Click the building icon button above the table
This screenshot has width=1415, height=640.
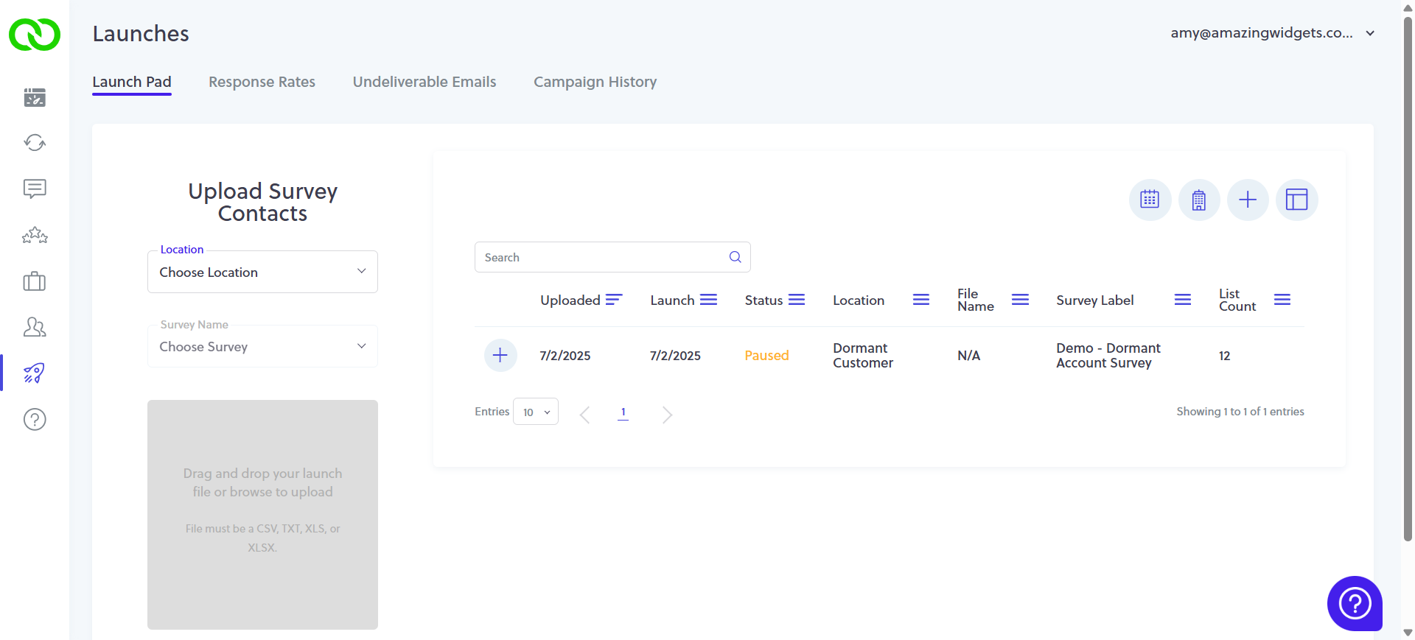(x=1199, y=200)
